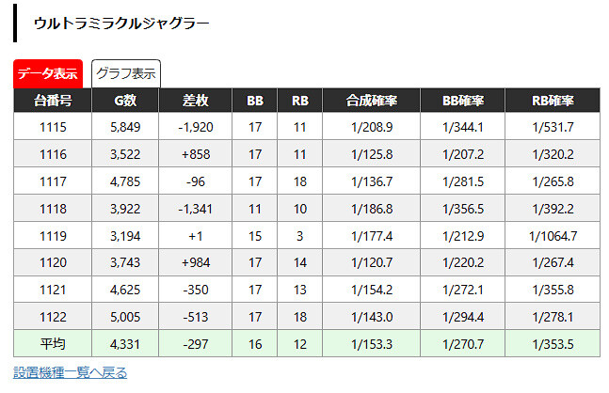This screenshot has height=393, width=609.
Task: Click the G数 column header
Action: [x=125, y=101]
